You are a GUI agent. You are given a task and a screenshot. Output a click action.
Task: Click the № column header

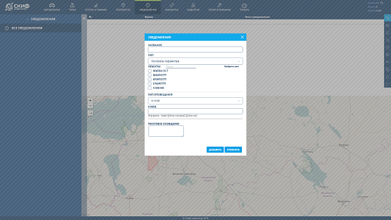pyautogui.click(x=90, y=17)
